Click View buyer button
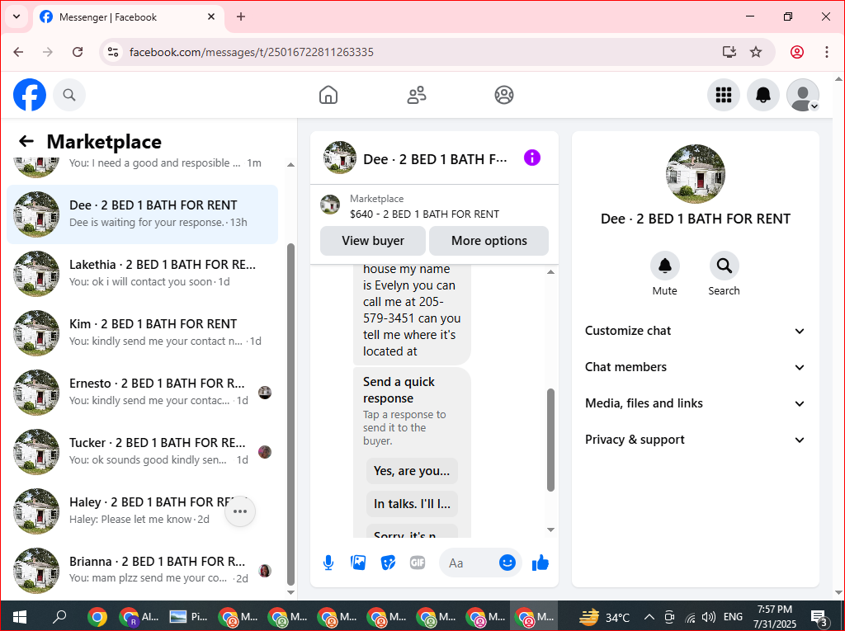 [x=373, y=241]
